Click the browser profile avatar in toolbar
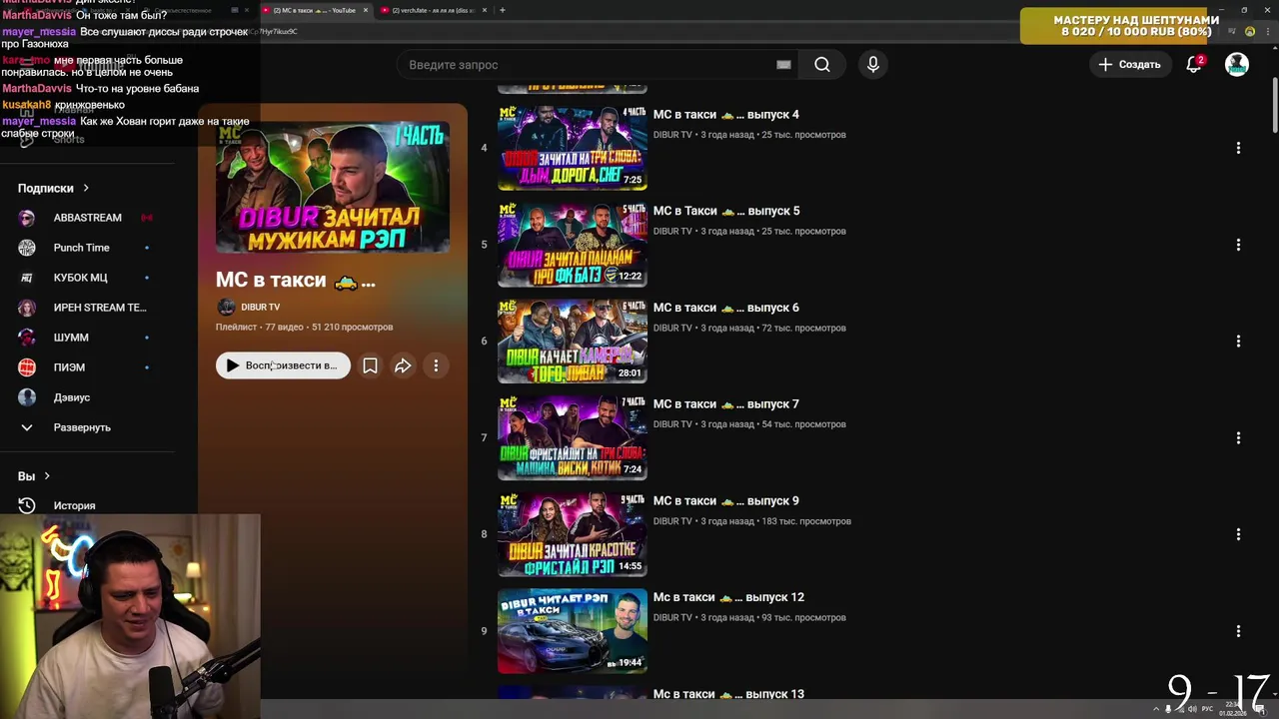 tap(1250, 31)
